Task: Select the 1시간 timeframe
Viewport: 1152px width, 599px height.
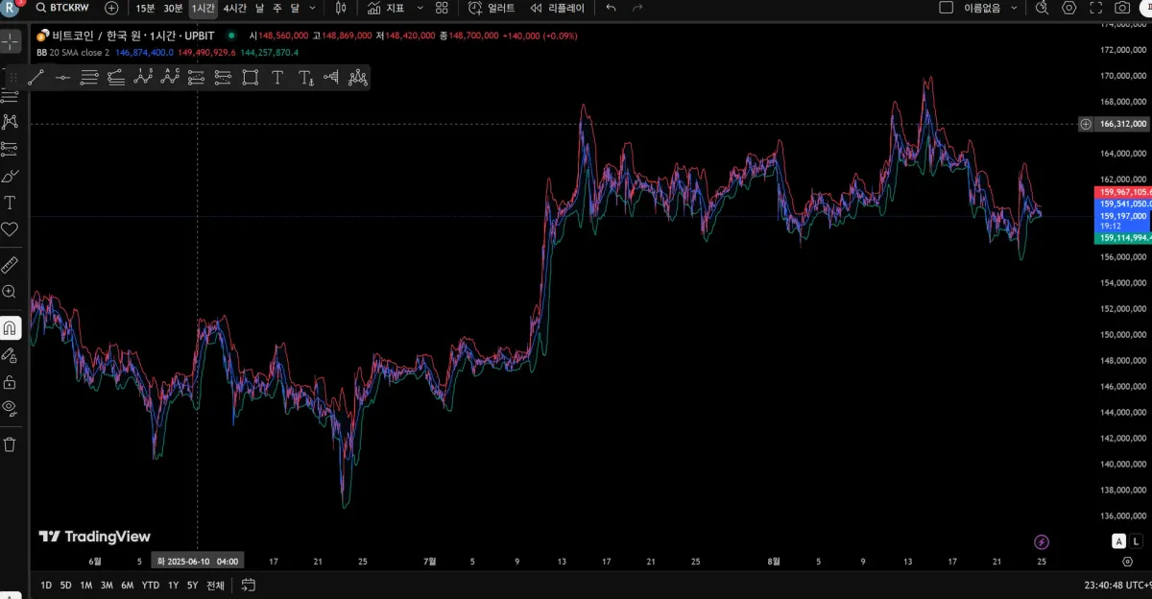Action: pos(203,8)
